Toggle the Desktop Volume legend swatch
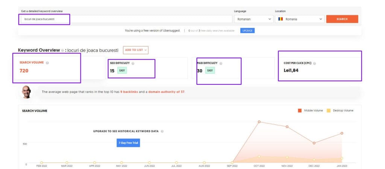 coord(329,111)
